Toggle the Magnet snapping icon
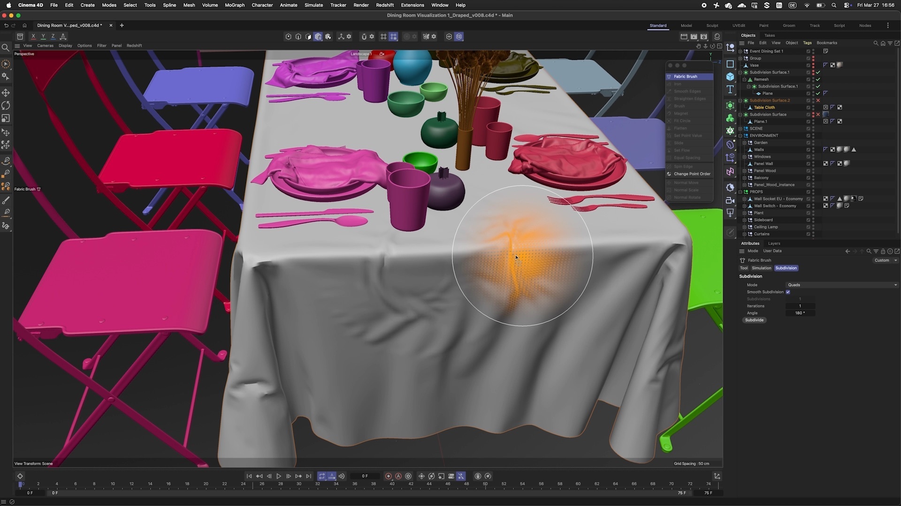The height and width of the screenshot is (506, 901). 365,36
